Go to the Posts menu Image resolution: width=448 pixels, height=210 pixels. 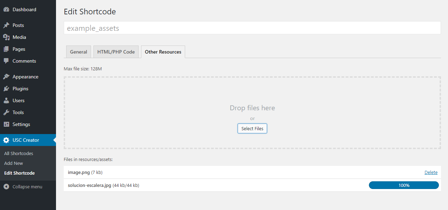click(x=28, y=25)
